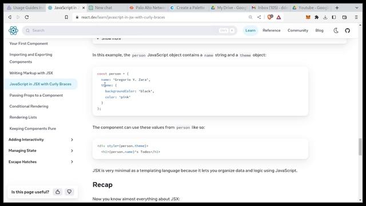366x206 pixels.
Task: Open a new browser tab with plus
Action: (x=337, y=7)
